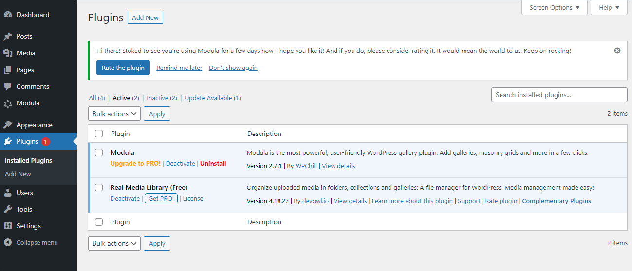Open Real Media Library License link

click(x=193, y=198)
